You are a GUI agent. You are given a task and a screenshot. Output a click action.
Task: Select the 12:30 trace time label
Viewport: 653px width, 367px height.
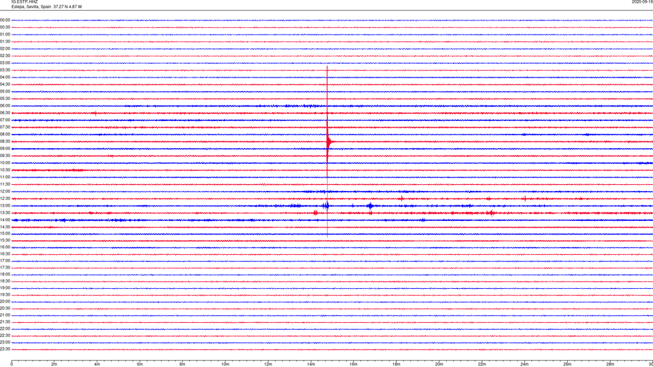[x=5, y=198]
